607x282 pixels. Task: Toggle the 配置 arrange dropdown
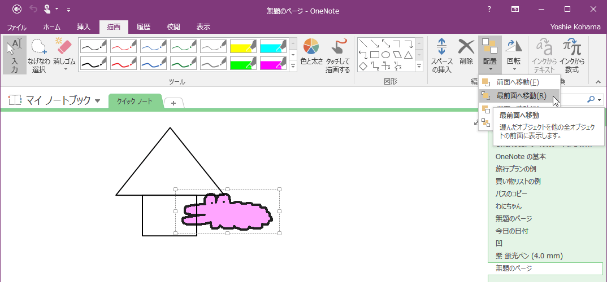(490, 55)
